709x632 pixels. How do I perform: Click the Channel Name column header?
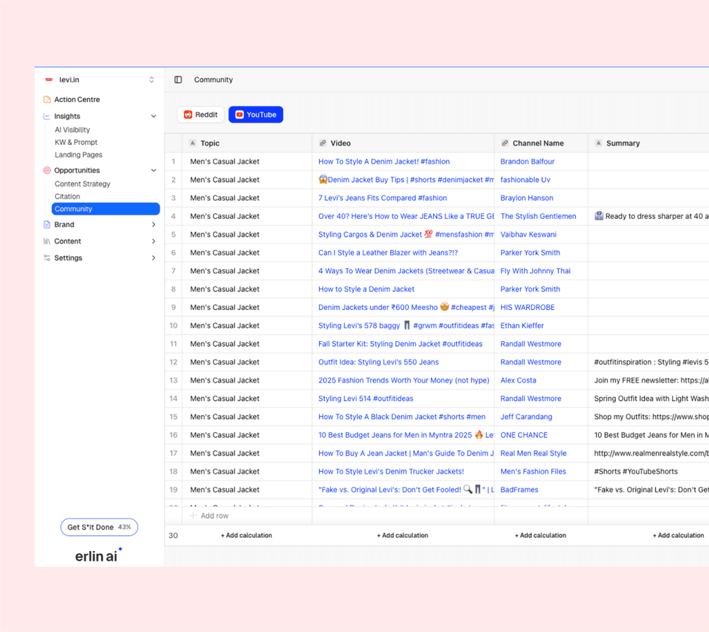541,143
